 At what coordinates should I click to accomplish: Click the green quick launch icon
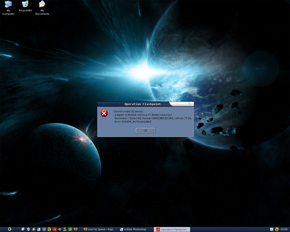click(x=70, y=229)
